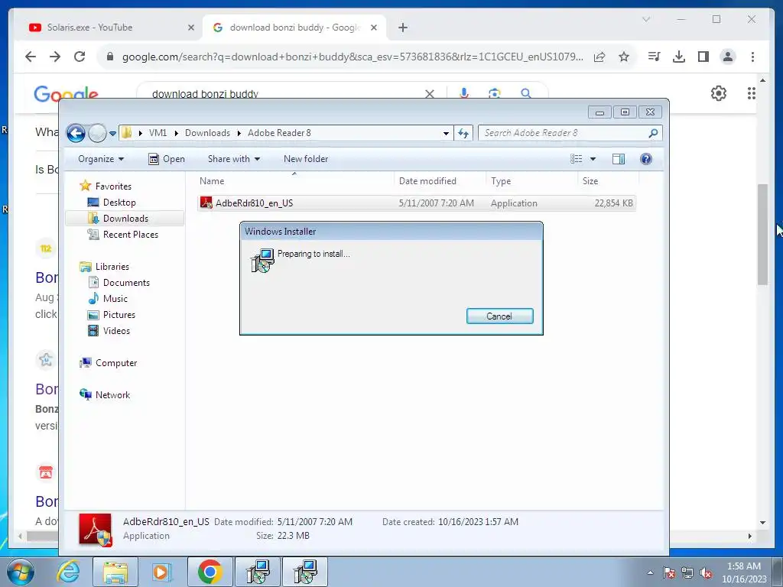Cancel the Windows Installer dialog
Screen dimensions: 783x587
tap(499, 316)
